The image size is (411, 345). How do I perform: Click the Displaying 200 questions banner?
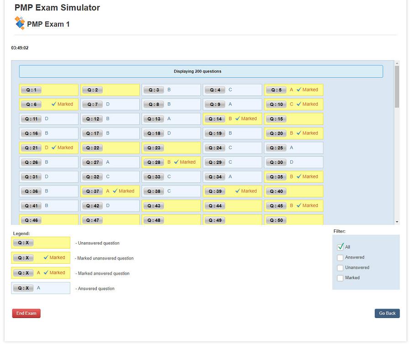(x=201, y=71)
